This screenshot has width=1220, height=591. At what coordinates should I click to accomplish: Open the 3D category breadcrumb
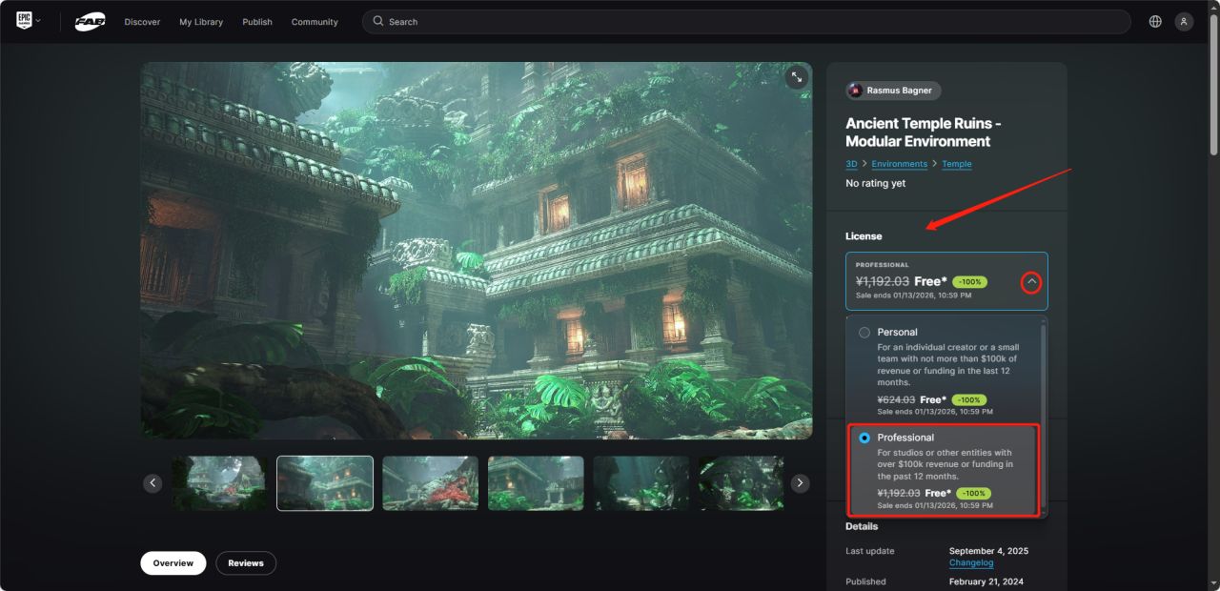(x=851, y=164)
